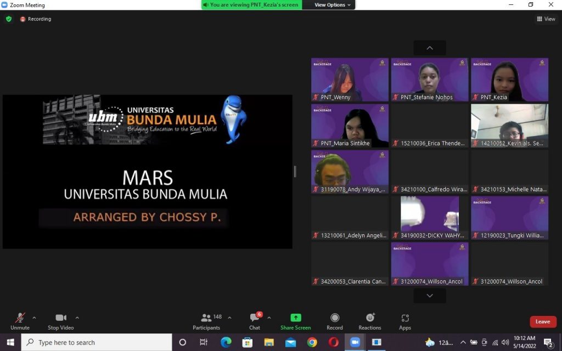Open the Participants panel
The width and height of the screenshot is (562, 351).
click(x=206, y=321)
